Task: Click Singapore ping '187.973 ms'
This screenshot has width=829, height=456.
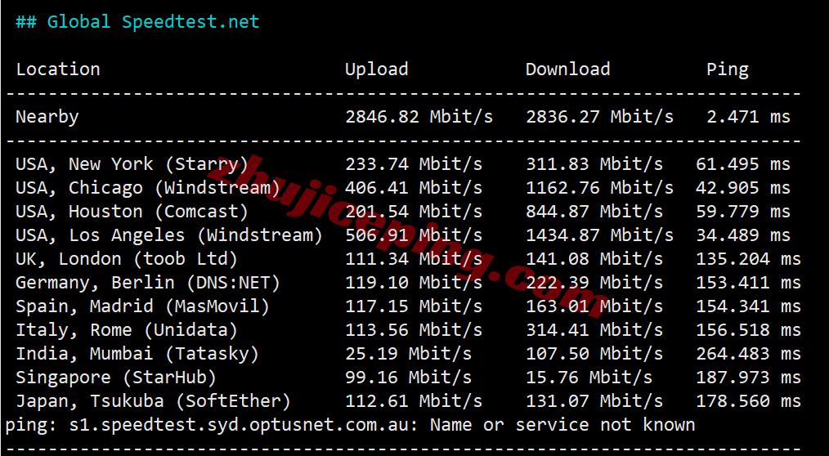Action: [x=749, y=378]
